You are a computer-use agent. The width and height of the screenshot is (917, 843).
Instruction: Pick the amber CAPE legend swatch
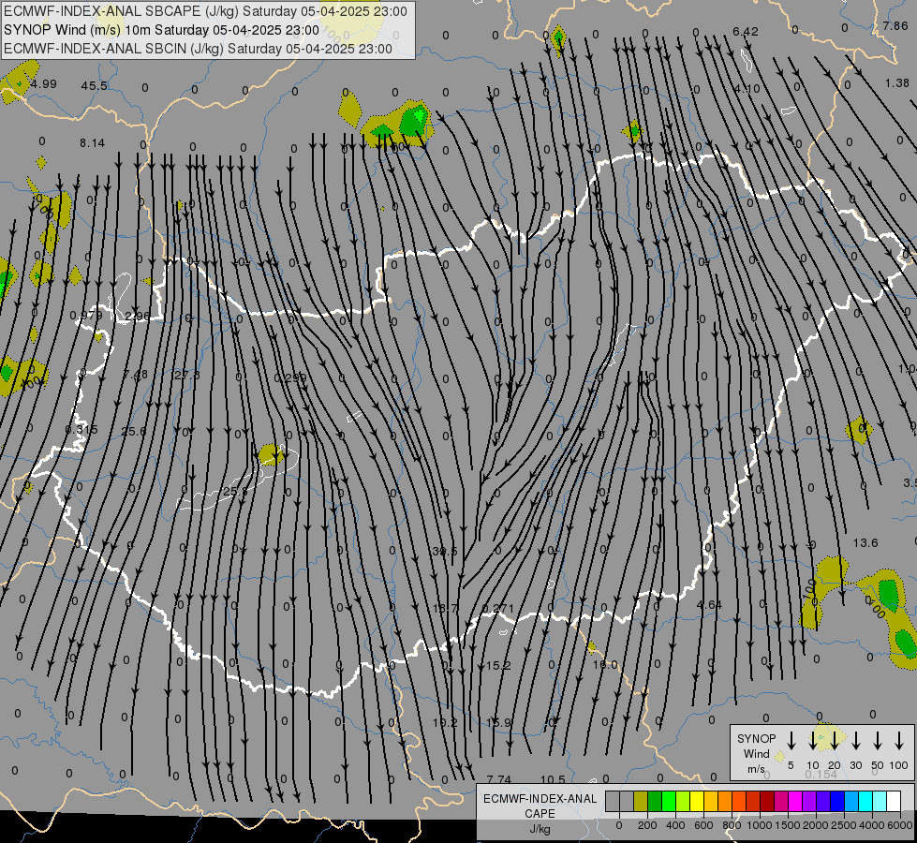pyautogui.click(x=711, y=802)
